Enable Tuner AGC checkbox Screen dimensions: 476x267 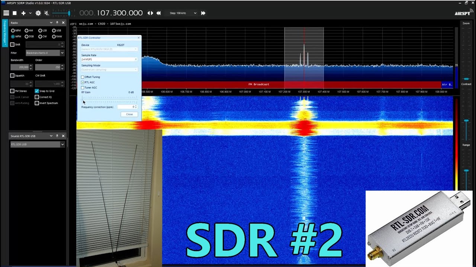pyautogui.click(x=83, y=88)
